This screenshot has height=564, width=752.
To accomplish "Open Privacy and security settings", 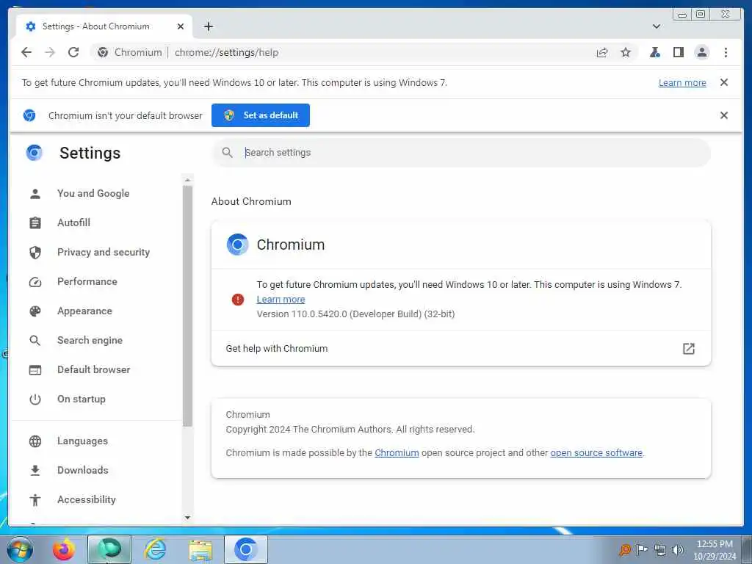I will click(x=103, y=253).
